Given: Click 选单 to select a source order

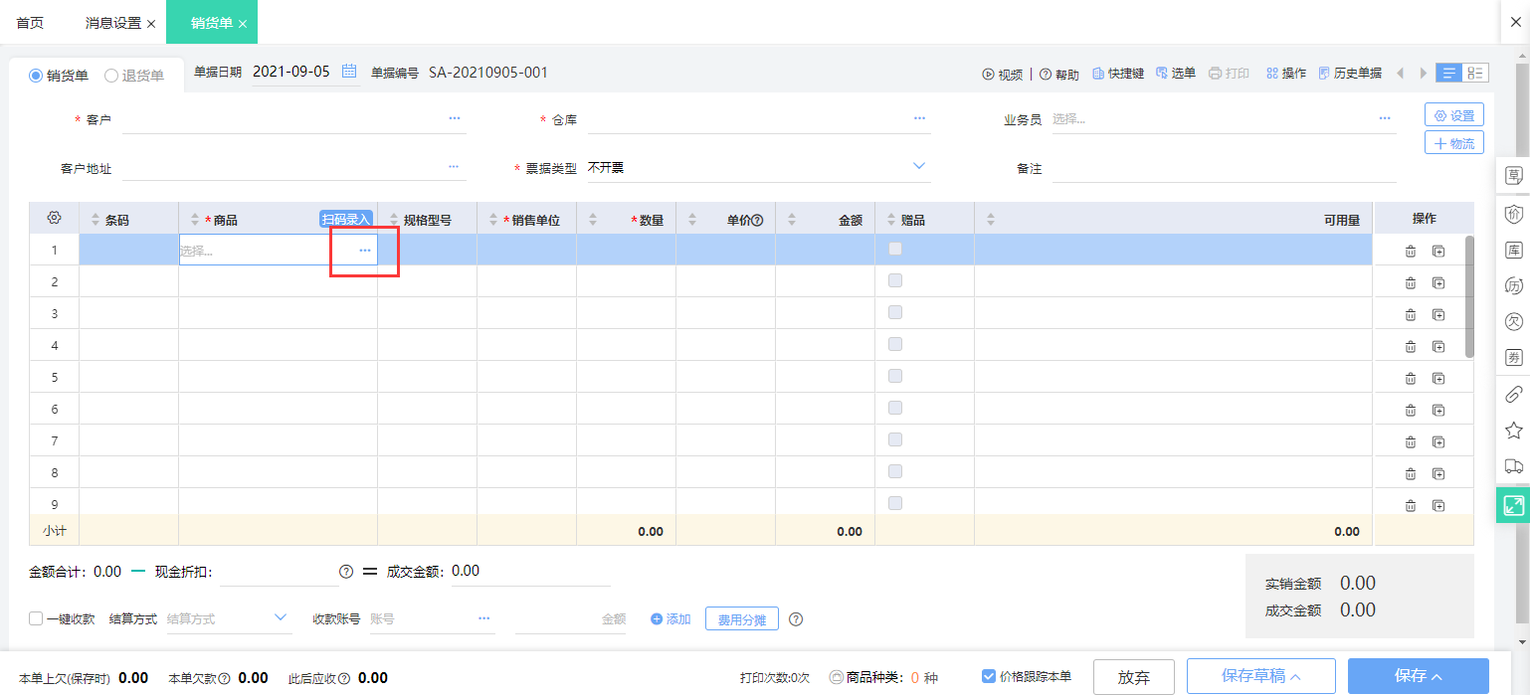Looking at the screenshot, I should [1176, 74].
